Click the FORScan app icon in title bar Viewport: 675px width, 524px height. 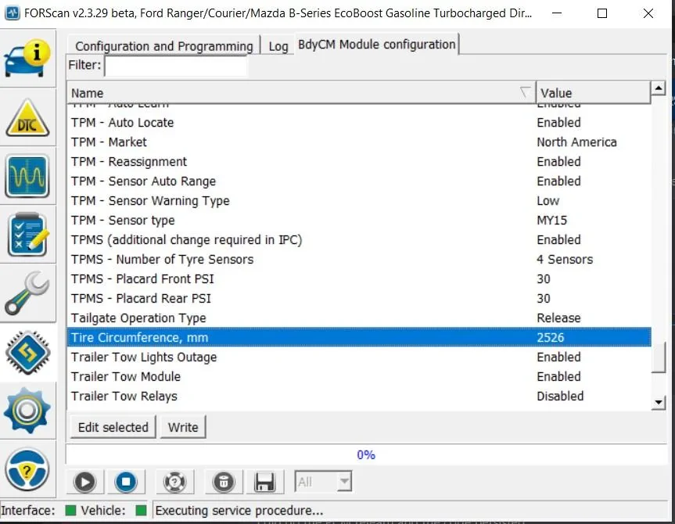tap(12, 13)
